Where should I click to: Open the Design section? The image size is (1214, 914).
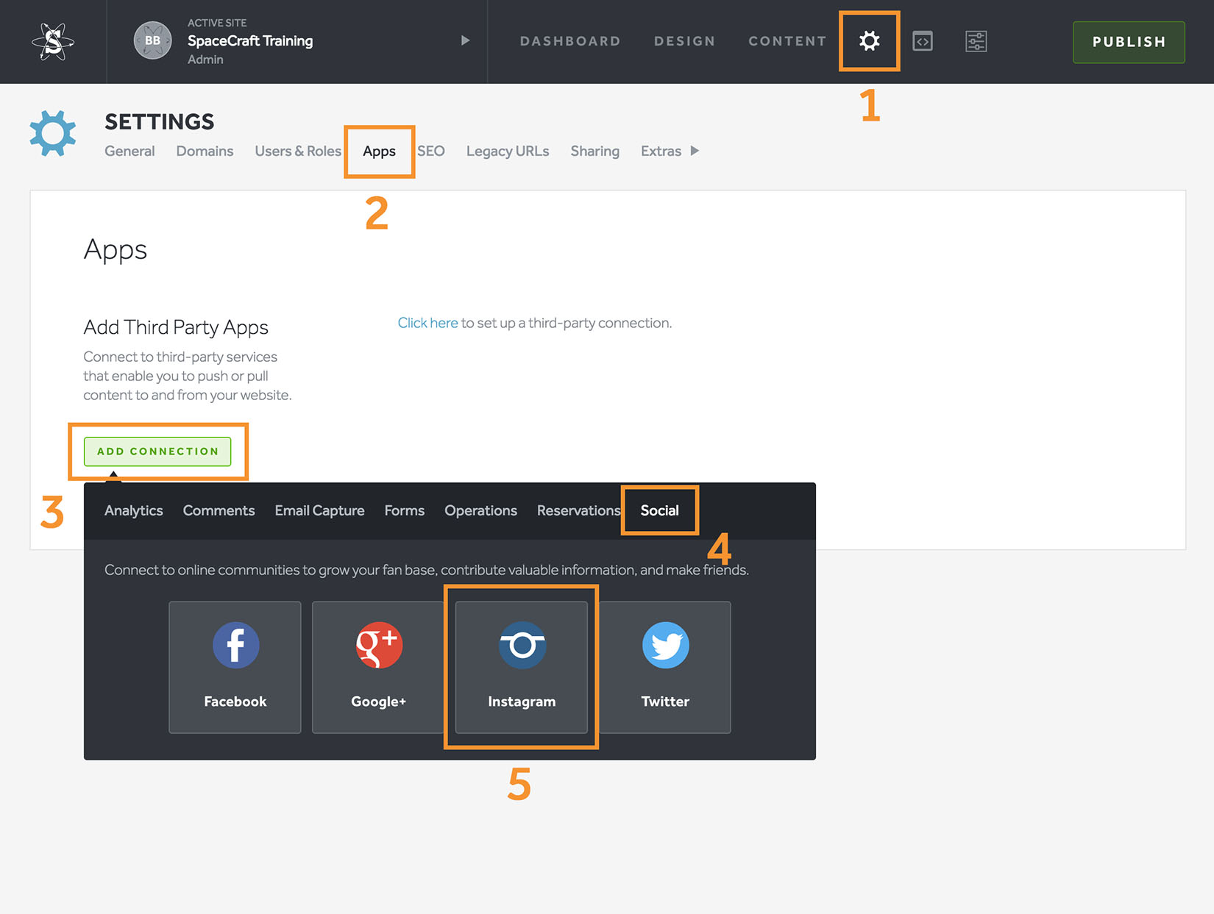(685, 41)
